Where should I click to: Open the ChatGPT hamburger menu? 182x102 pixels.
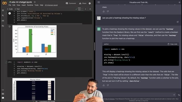click(x=99, y=2)
